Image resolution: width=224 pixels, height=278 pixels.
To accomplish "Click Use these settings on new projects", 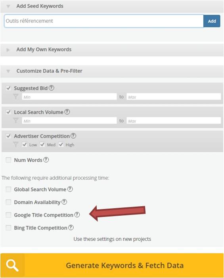I will (x=112, y=239).
